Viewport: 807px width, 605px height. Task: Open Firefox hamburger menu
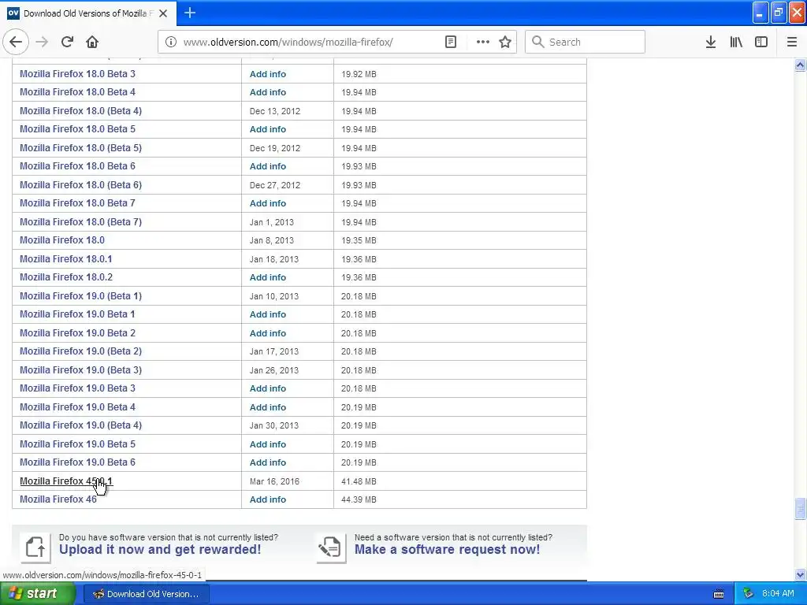791,43
